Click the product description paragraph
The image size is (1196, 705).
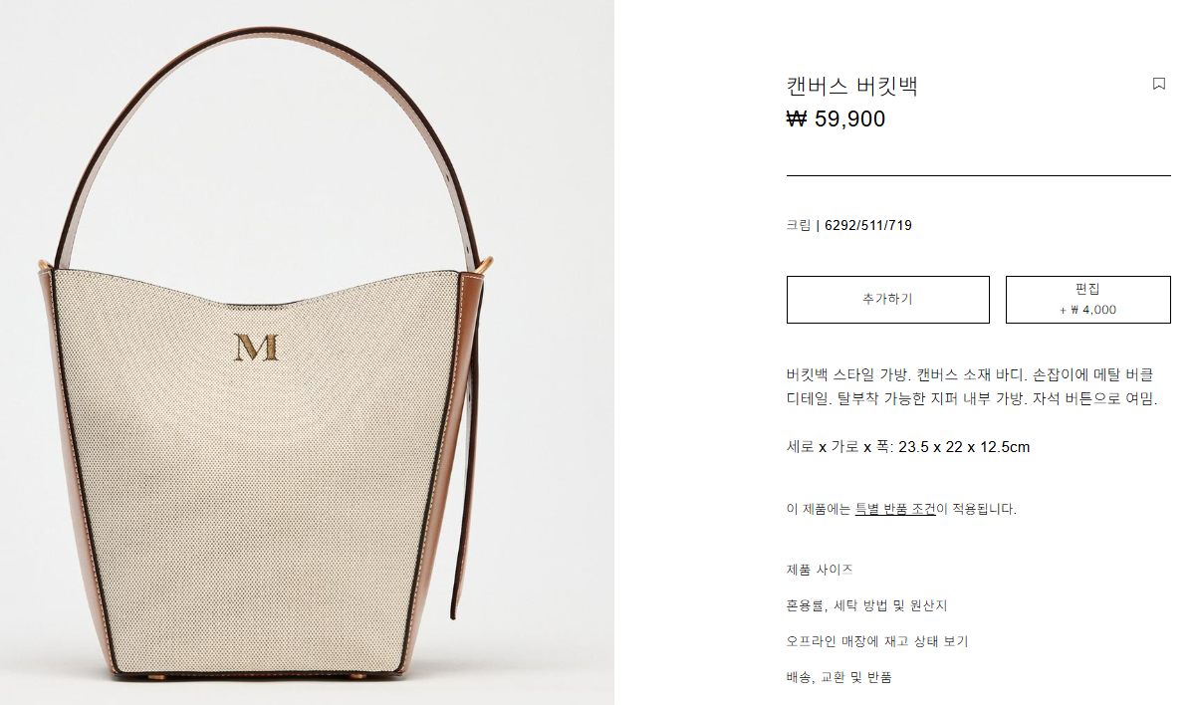click(972, 387)
